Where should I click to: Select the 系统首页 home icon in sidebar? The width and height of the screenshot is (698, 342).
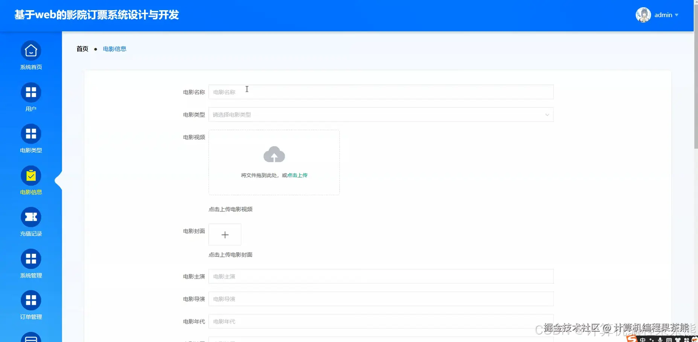click(x=31, y=50)
